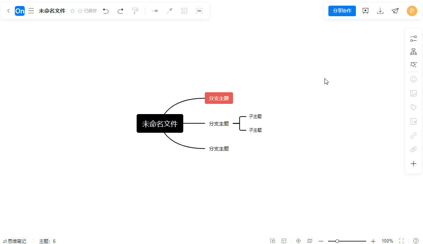Start presentation mode
The width and height of the screenshot is (423, 244).
[x=365, y=11]
